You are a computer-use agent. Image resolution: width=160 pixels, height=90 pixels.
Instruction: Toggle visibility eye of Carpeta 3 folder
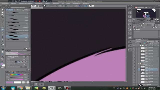134,63
